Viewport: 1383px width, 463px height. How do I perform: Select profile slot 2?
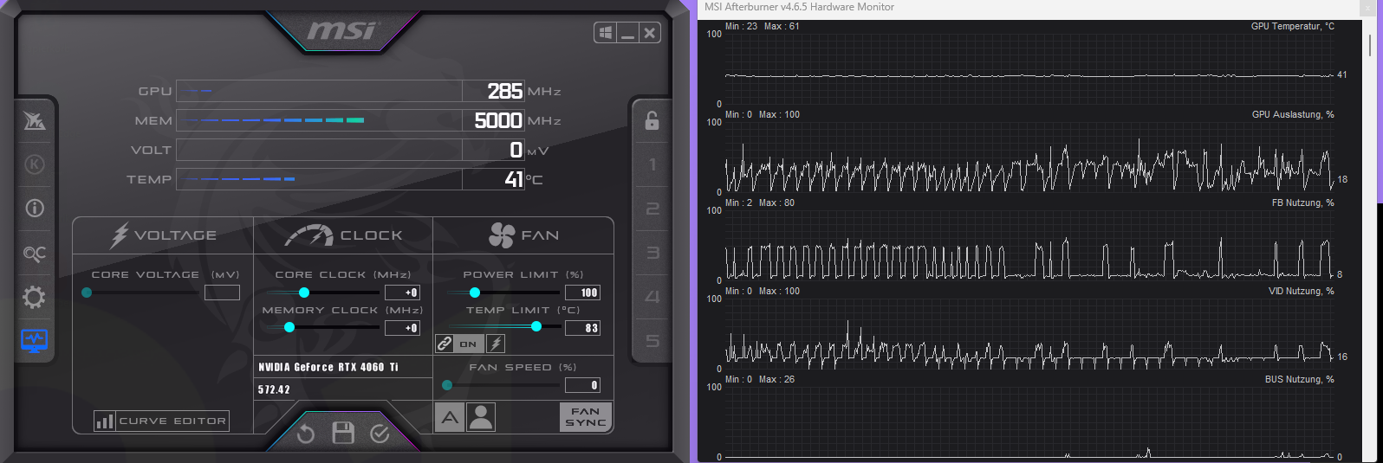653,209
